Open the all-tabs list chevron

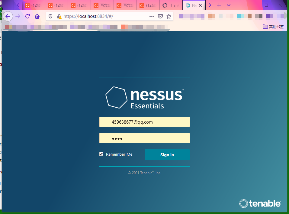[228, 5]
